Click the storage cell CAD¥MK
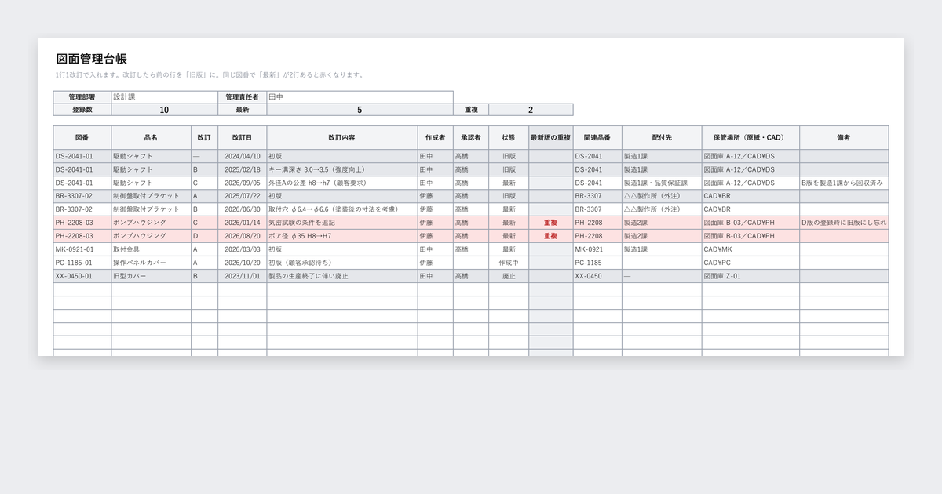Viewport: 942px width, 494px height. coord(750,249)
